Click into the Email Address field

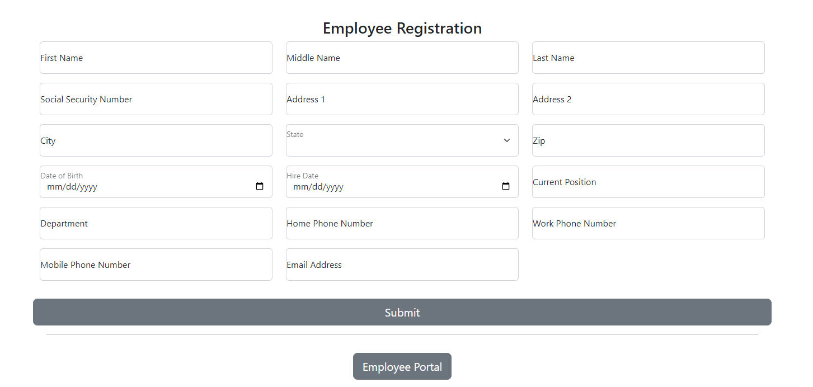pyautogui.click(x=402, y=265)
